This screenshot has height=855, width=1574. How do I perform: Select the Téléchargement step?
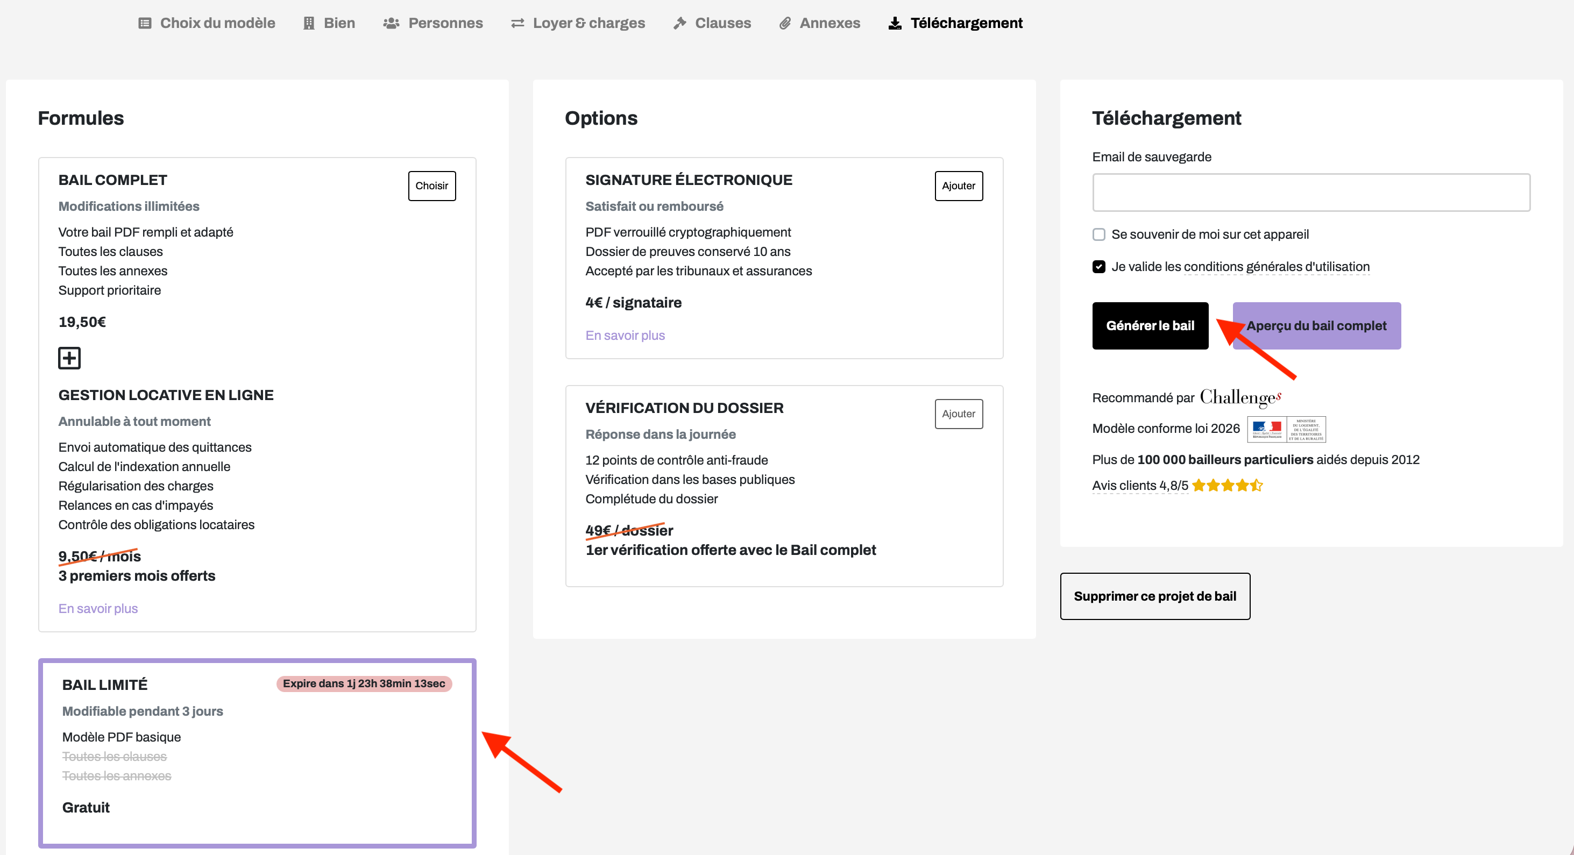[x=955, y=23]
